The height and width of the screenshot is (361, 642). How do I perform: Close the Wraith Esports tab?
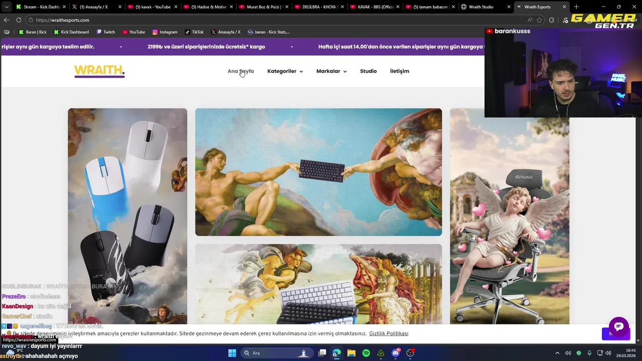564,7
